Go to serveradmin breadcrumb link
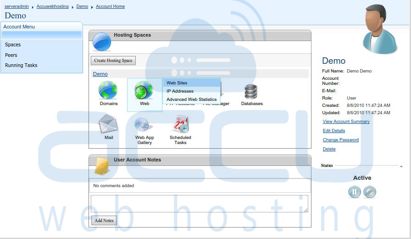The width and height of the screenshot is (411, 239). 17,6
